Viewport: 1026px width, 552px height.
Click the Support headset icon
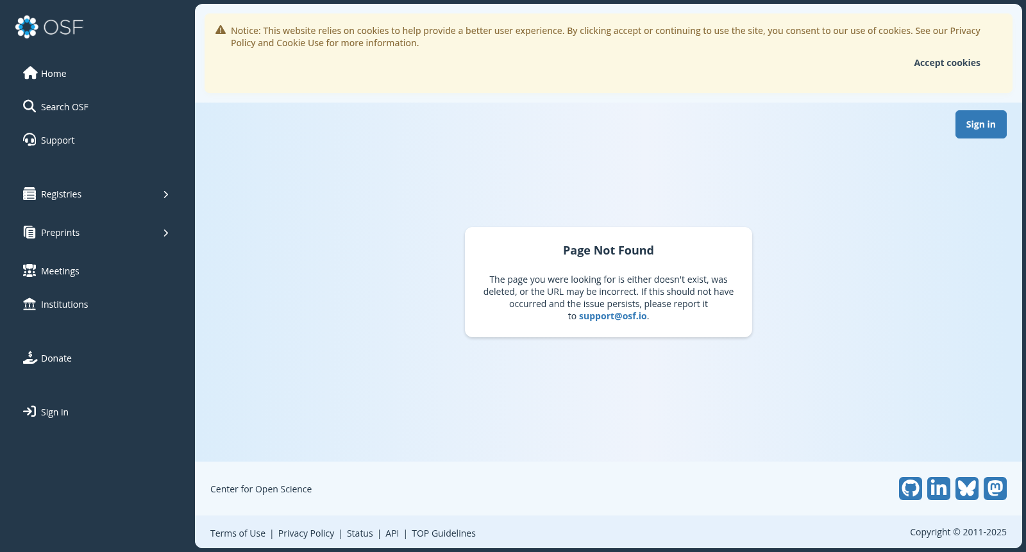click(x=29, y=140)
